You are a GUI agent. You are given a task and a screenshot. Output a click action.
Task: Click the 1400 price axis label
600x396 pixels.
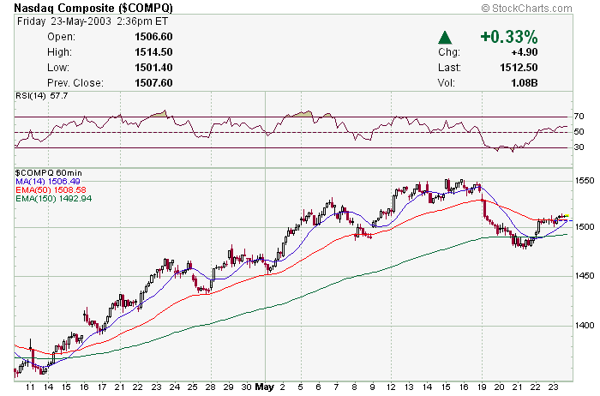click(585, 326)
